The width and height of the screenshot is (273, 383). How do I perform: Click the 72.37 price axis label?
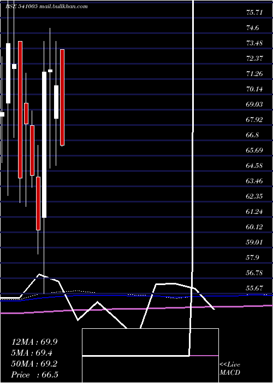[254, 59]
